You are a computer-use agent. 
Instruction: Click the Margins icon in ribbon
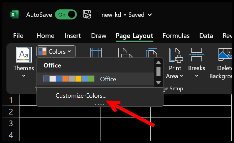[96, 52]
